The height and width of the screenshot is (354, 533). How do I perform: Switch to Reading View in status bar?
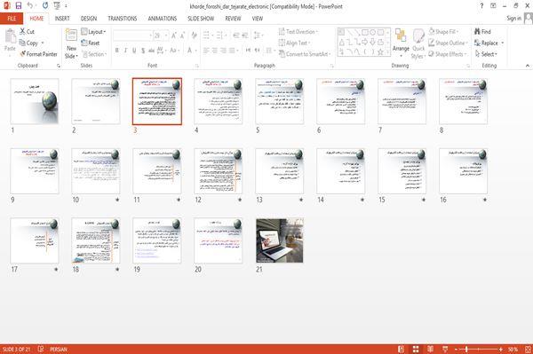430,350
